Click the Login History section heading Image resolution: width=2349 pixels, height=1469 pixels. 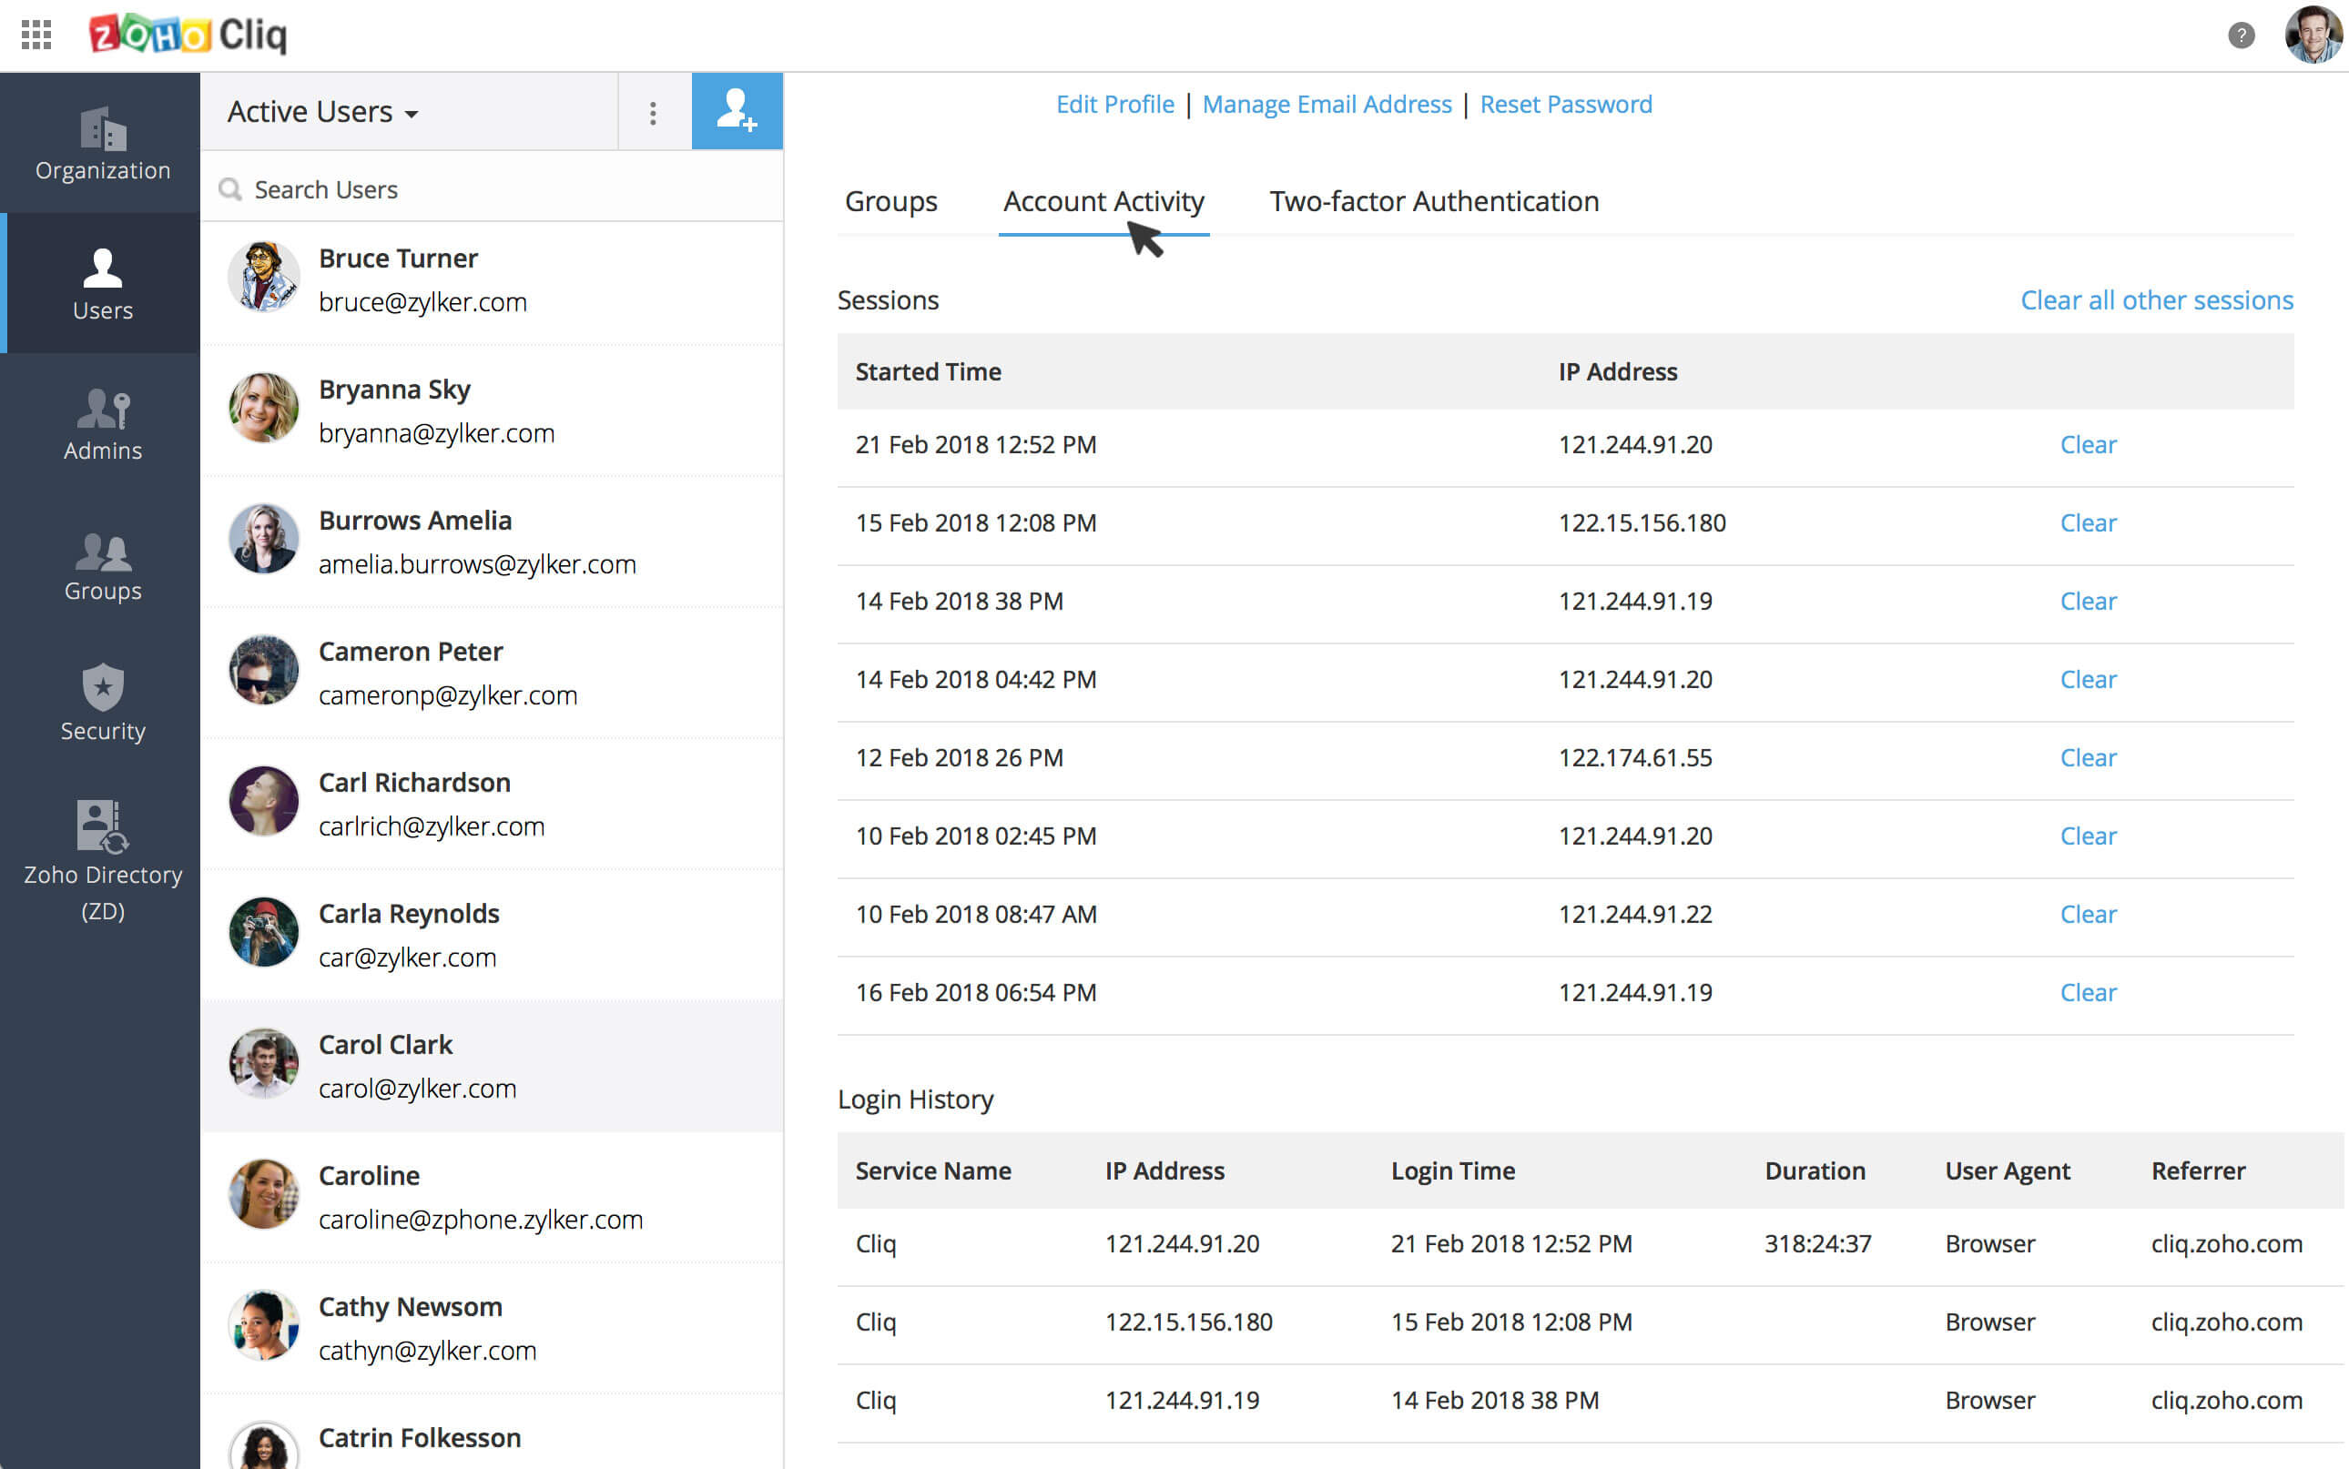pos(914,1099)
